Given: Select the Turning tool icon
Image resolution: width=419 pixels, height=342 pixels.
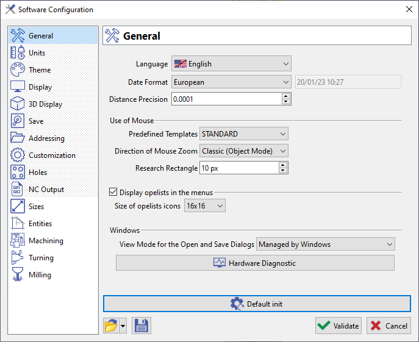Looking at the screenshot, I should click(x=18, y=258).
